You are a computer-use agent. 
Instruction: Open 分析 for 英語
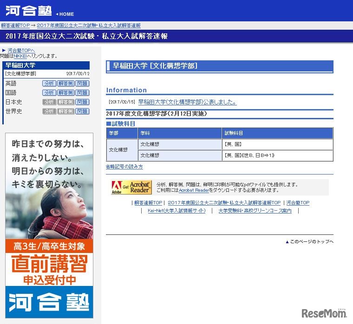[x=49, y=84]
